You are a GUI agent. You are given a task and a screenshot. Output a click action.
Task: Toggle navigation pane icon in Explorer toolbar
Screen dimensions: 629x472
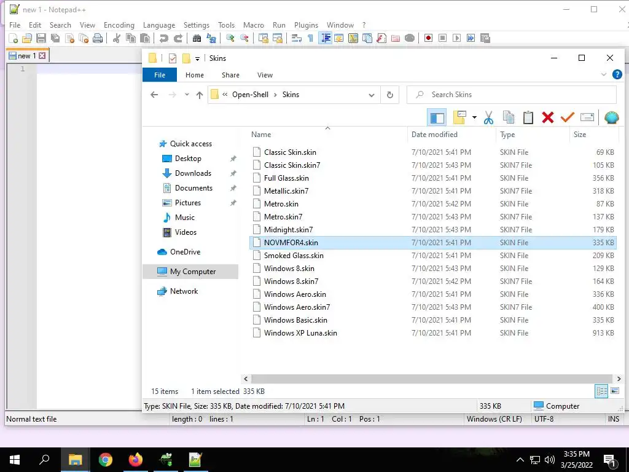[437, 117]
